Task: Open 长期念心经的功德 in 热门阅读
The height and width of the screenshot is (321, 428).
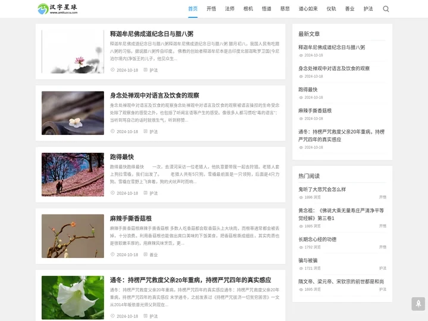Action: pos(317,239)
